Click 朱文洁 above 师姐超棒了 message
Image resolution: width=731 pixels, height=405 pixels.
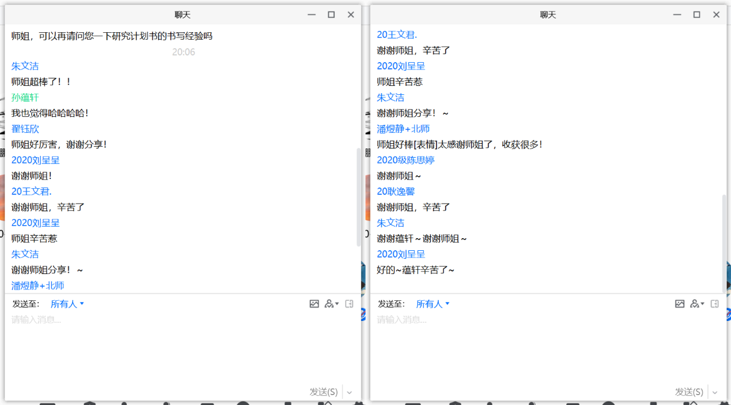tap(25, 66)
